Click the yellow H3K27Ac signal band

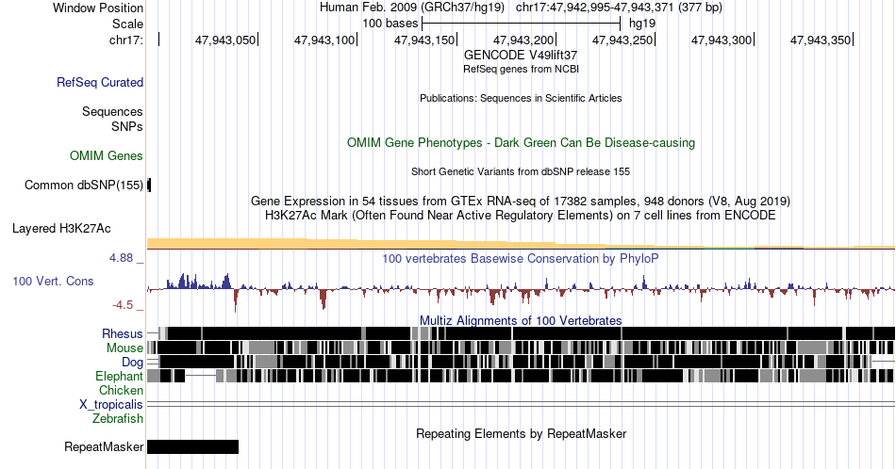(521, 244)
